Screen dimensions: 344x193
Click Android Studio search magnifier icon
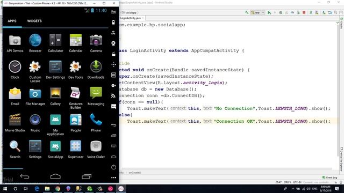coord(335,12)
